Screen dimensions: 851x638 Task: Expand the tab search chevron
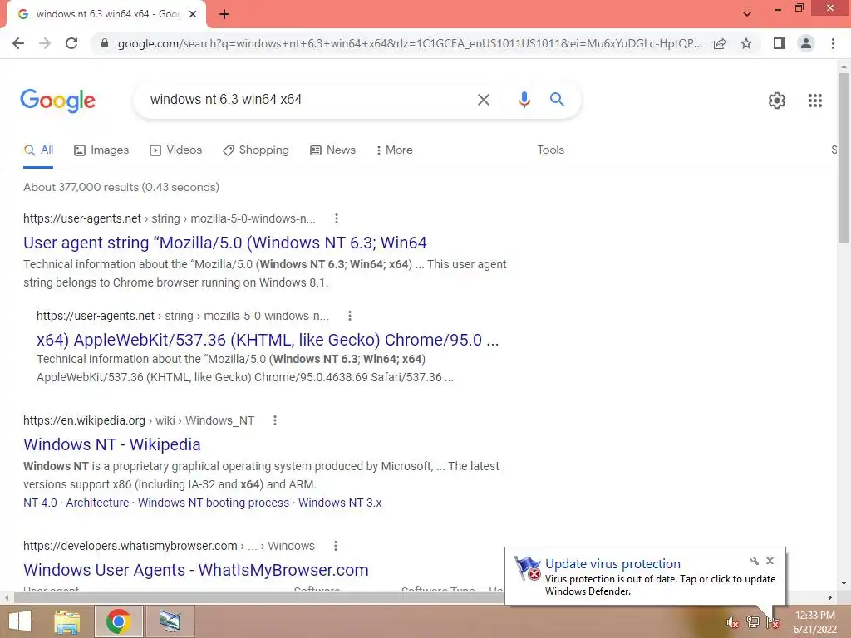pyautogui.click(x=747, y=14)
